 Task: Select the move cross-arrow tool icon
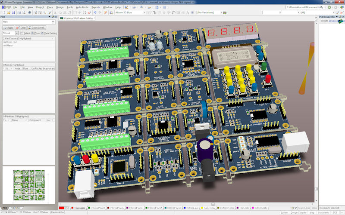coord(80,13)
